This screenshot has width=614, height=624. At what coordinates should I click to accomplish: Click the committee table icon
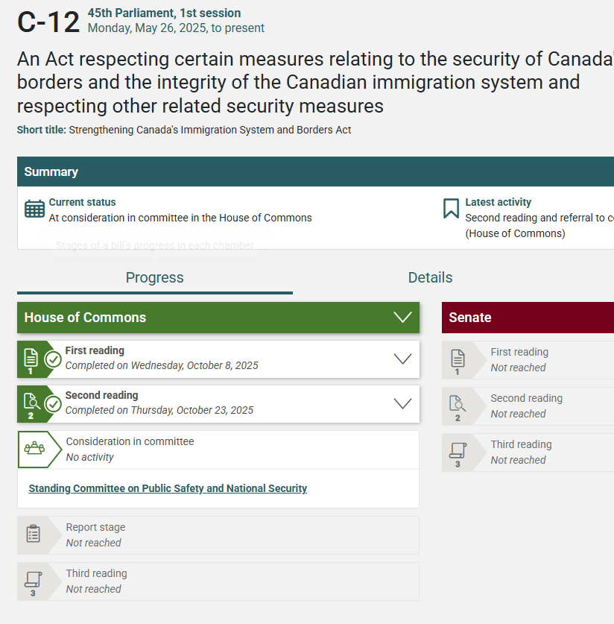34,449
